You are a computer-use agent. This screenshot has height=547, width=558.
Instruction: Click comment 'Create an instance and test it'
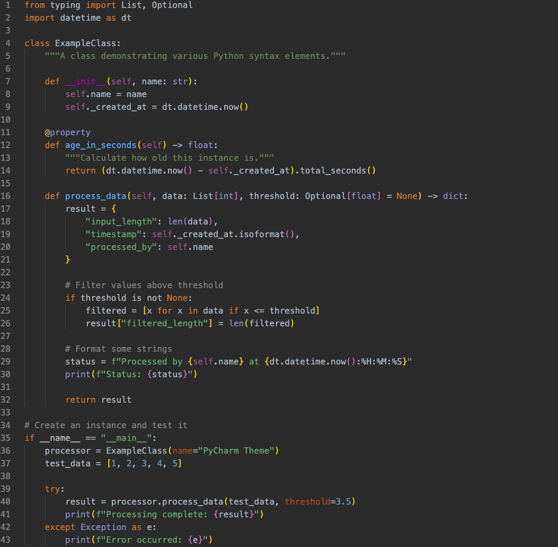pos(105,426)
